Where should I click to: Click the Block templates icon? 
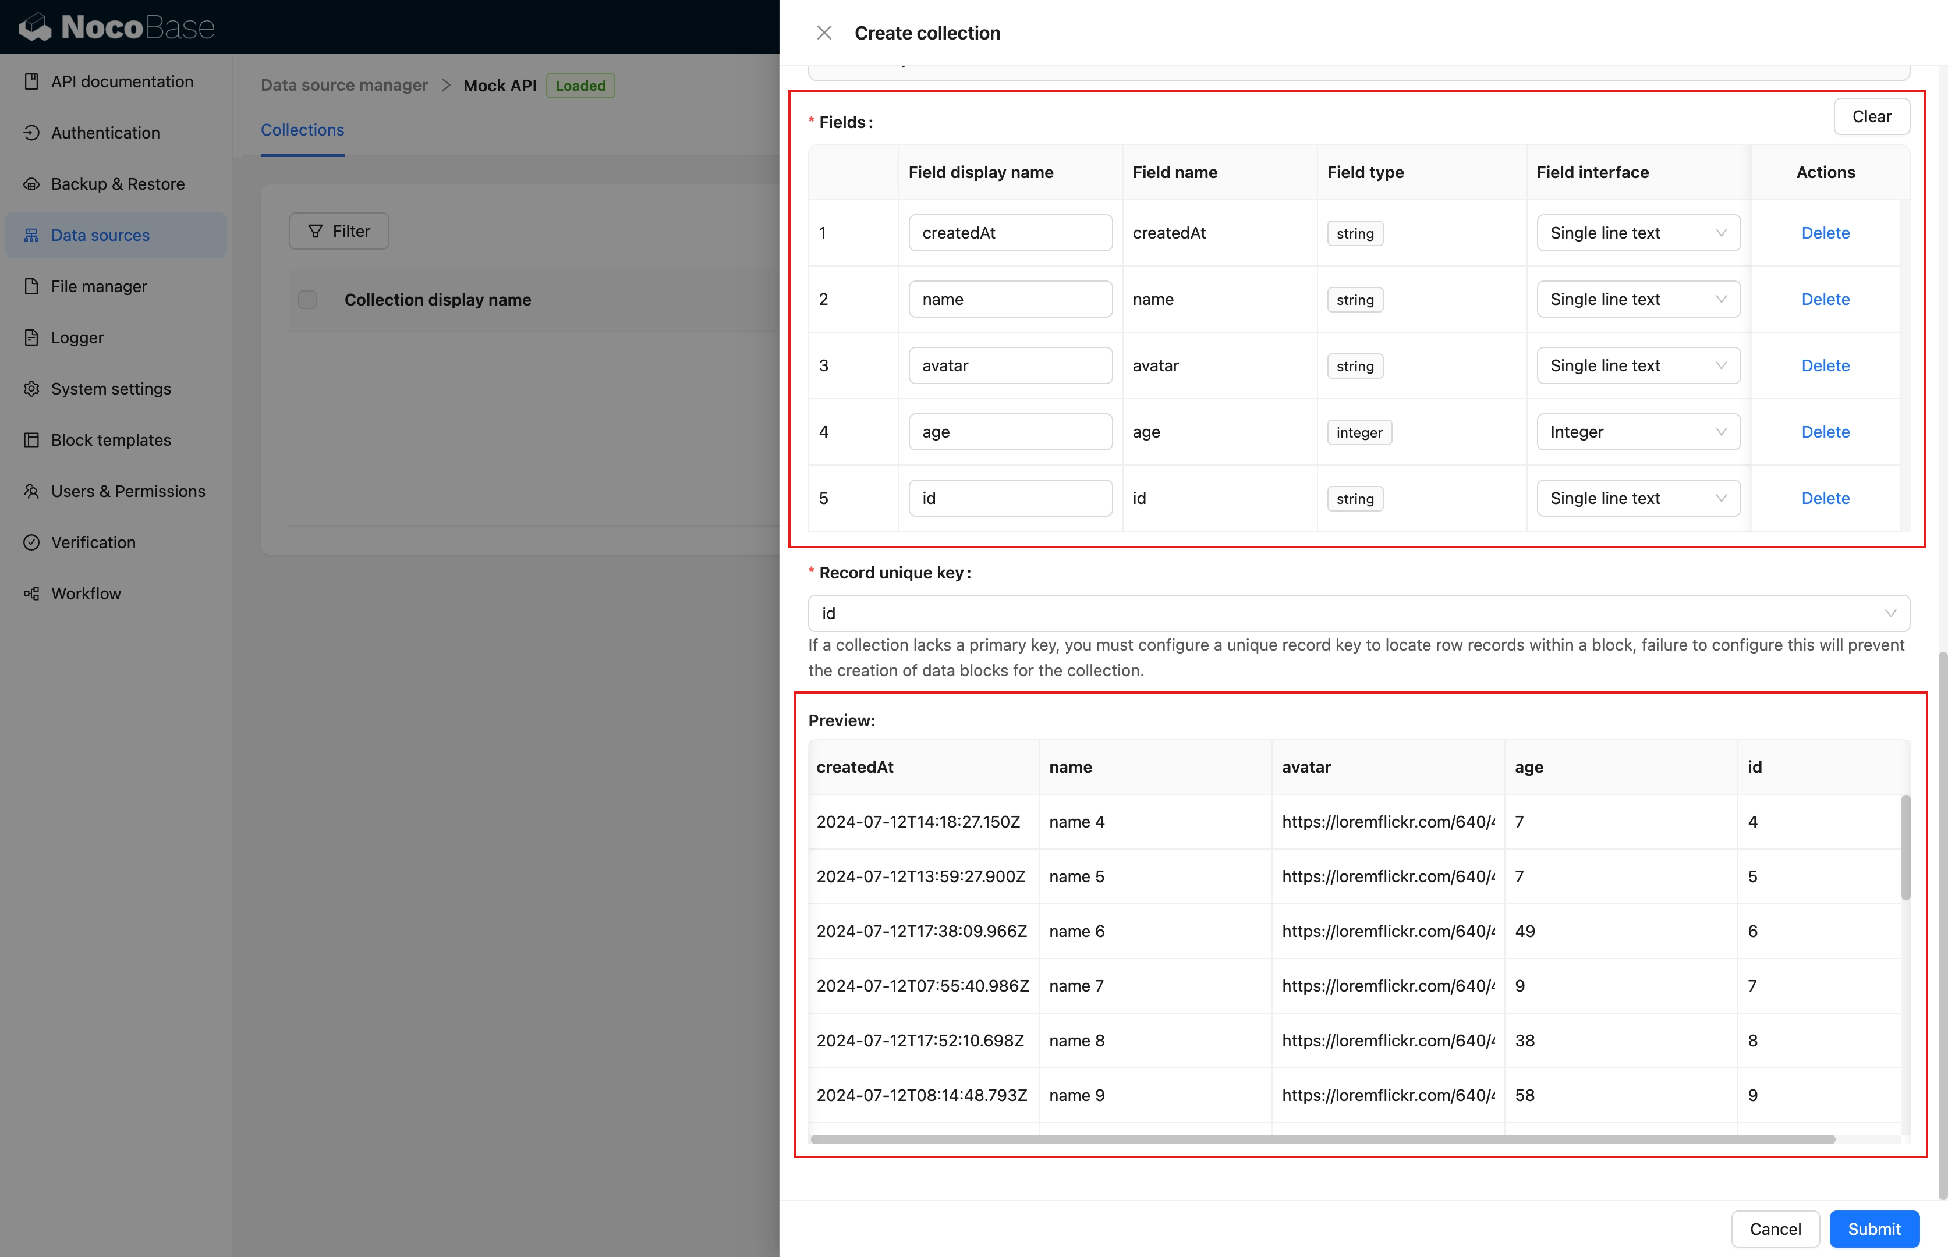tap(31, 440)
